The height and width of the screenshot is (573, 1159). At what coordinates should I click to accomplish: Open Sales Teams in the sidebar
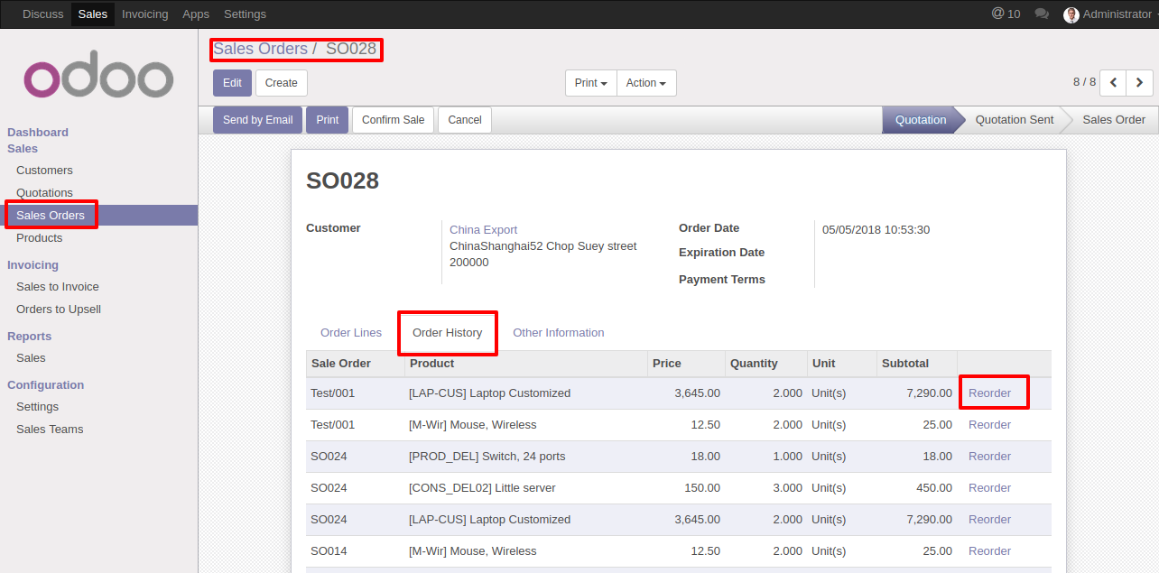(50, 430)
